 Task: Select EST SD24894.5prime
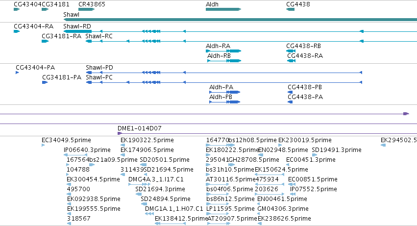coord(166,199)
